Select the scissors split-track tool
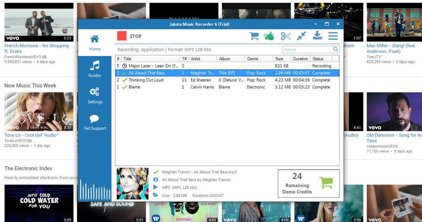422x222 pixels. tap(286, 36)
